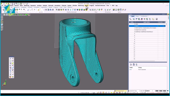Screen dimensions: 170x96
Task: Click the undo arrow in quick access toolbar
Action: (x=23, y=4)
